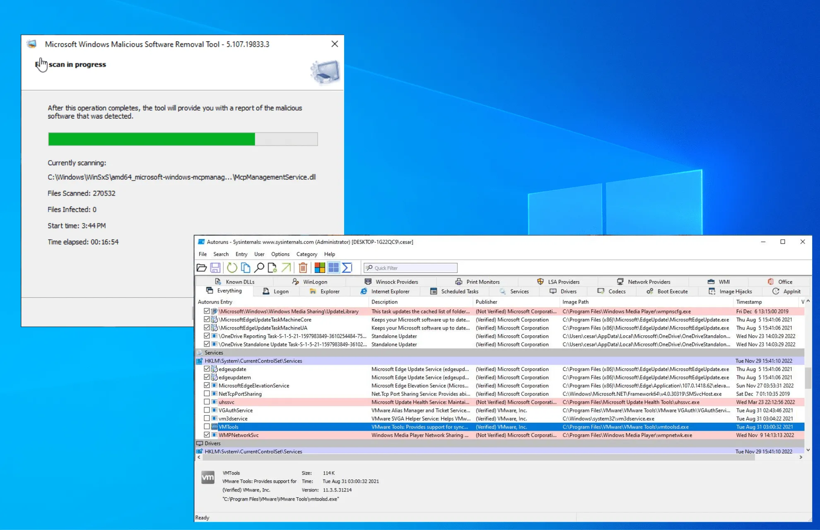
Task: Sort by the Autoruns Entry column header
Action: tap(282, 302)
